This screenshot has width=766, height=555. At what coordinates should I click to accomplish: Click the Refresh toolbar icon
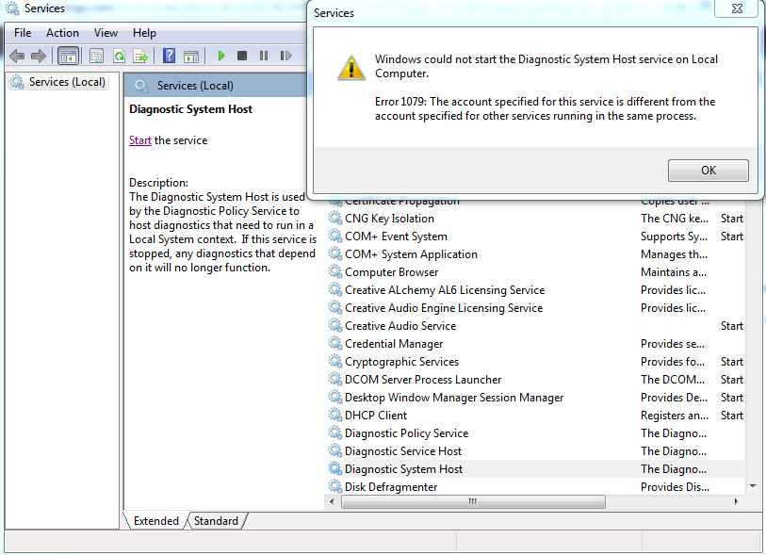point(119,57)
